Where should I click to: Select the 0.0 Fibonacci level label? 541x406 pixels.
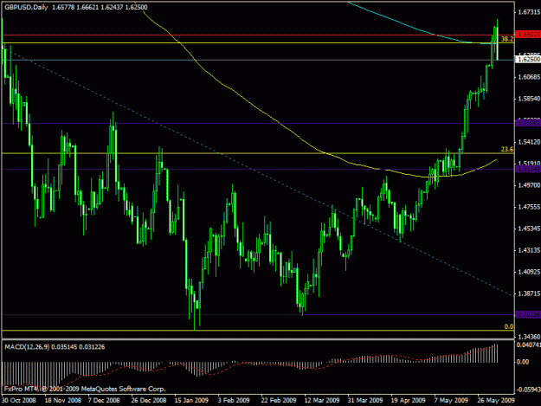509,326
